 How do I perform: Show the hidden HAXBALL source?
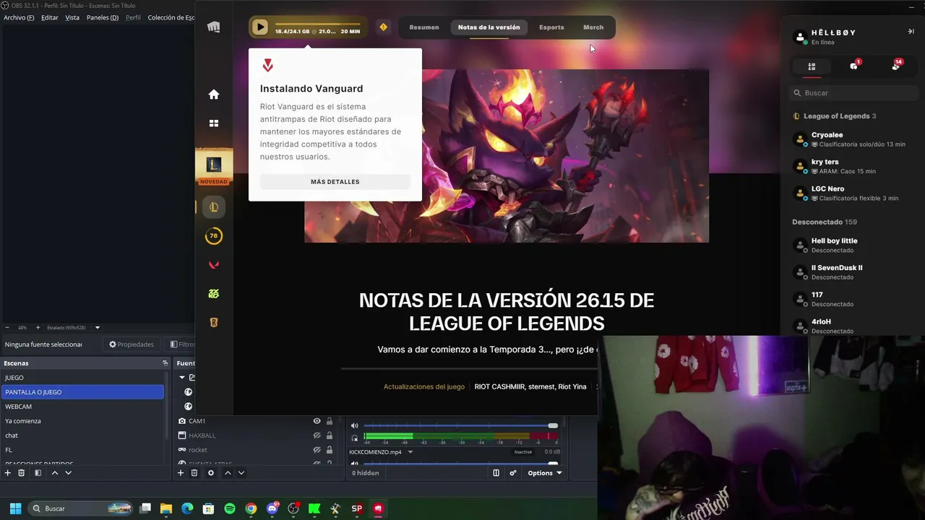coord(317,435)
